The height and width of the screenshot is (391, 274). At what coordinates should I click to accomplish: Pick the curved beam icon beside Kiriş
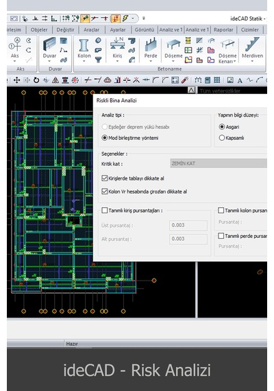[132, 50]
